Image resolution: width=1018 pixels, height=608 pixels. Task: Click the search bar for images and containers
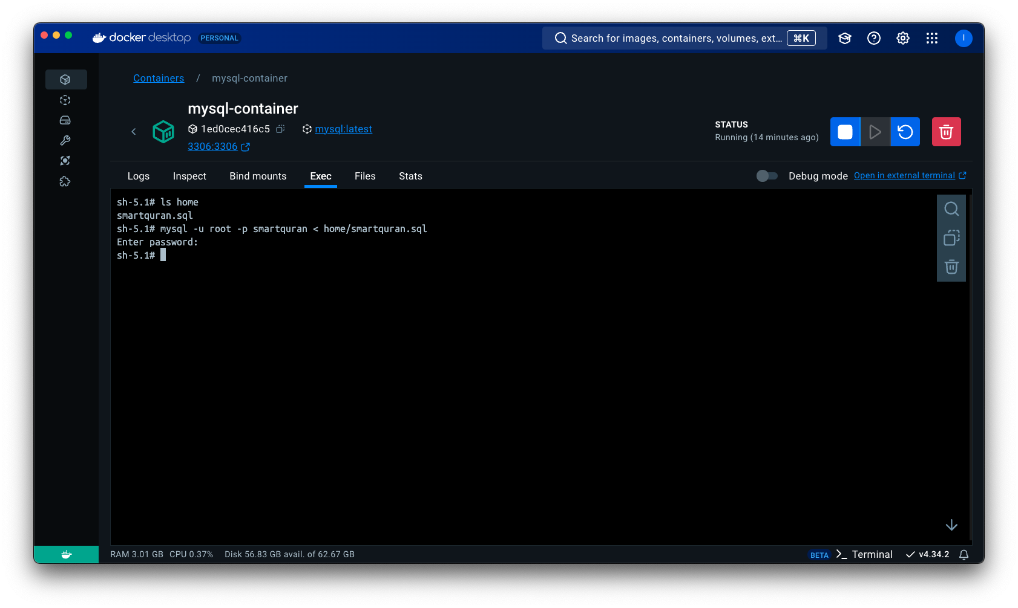(x=685, y=38)
